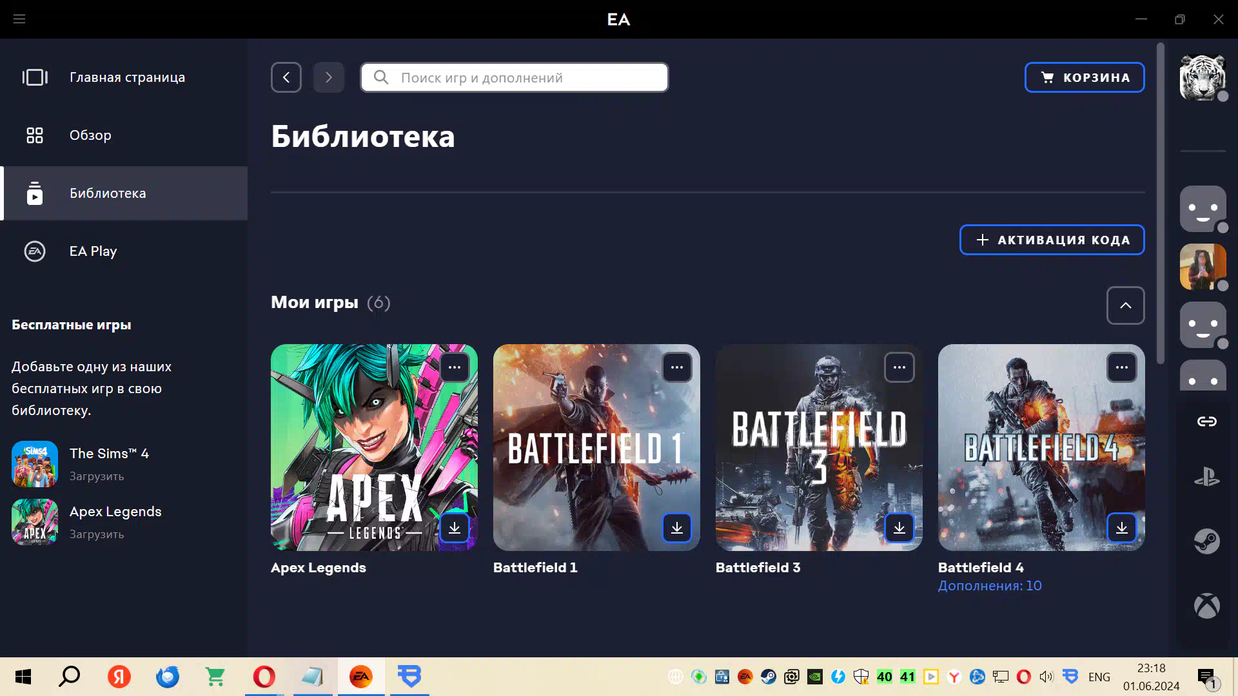Switch ENG input language
Viewport: 1238px width, 696px height.
tap(1099, 677)
